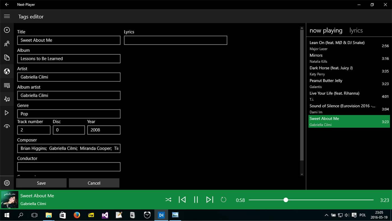Open the Albums section in the sidebar
The height and width of the screenshot is (221, 392).
7,57
